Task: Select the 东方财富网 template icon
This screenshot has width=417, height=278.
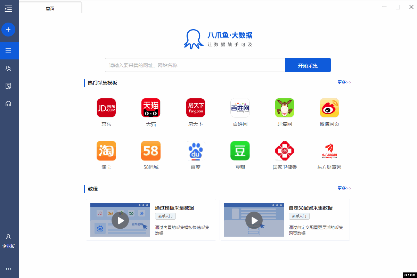Action: click(329, 151)
